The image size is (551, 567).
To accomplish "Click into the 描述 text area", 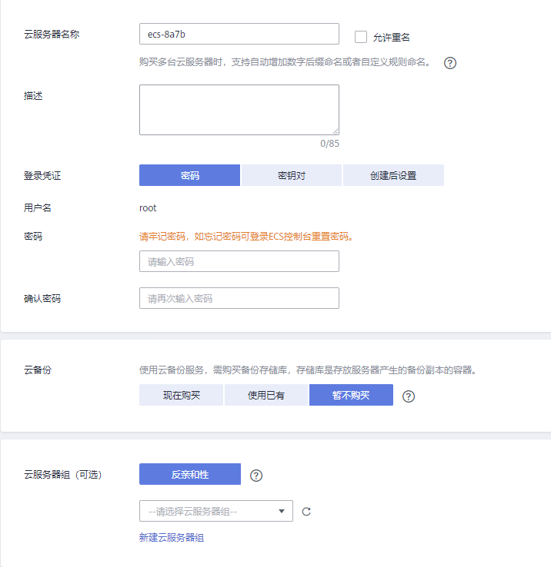I will [x=239, y=110].
